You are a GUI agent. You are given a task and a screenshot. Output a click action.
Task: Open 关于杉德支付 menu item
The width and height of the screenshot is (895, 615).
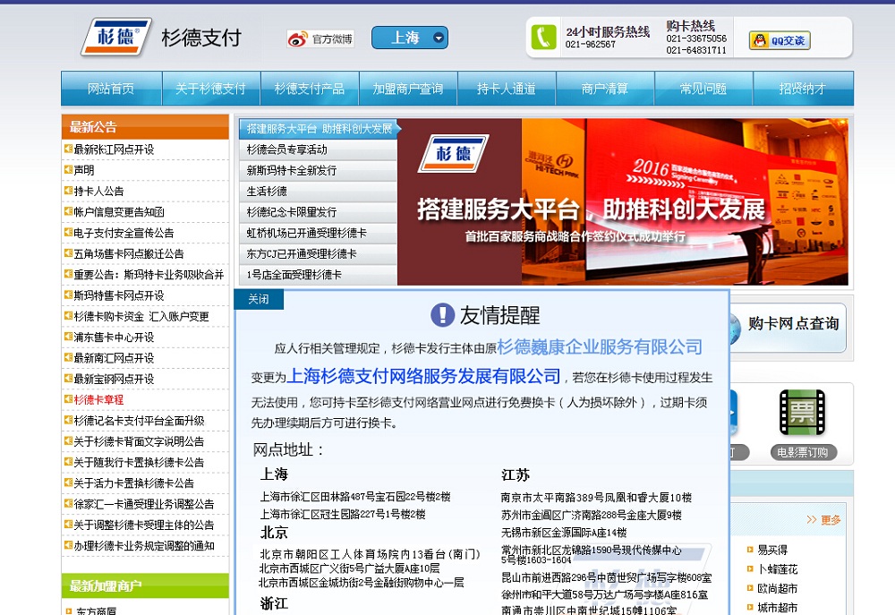(210, 89)
